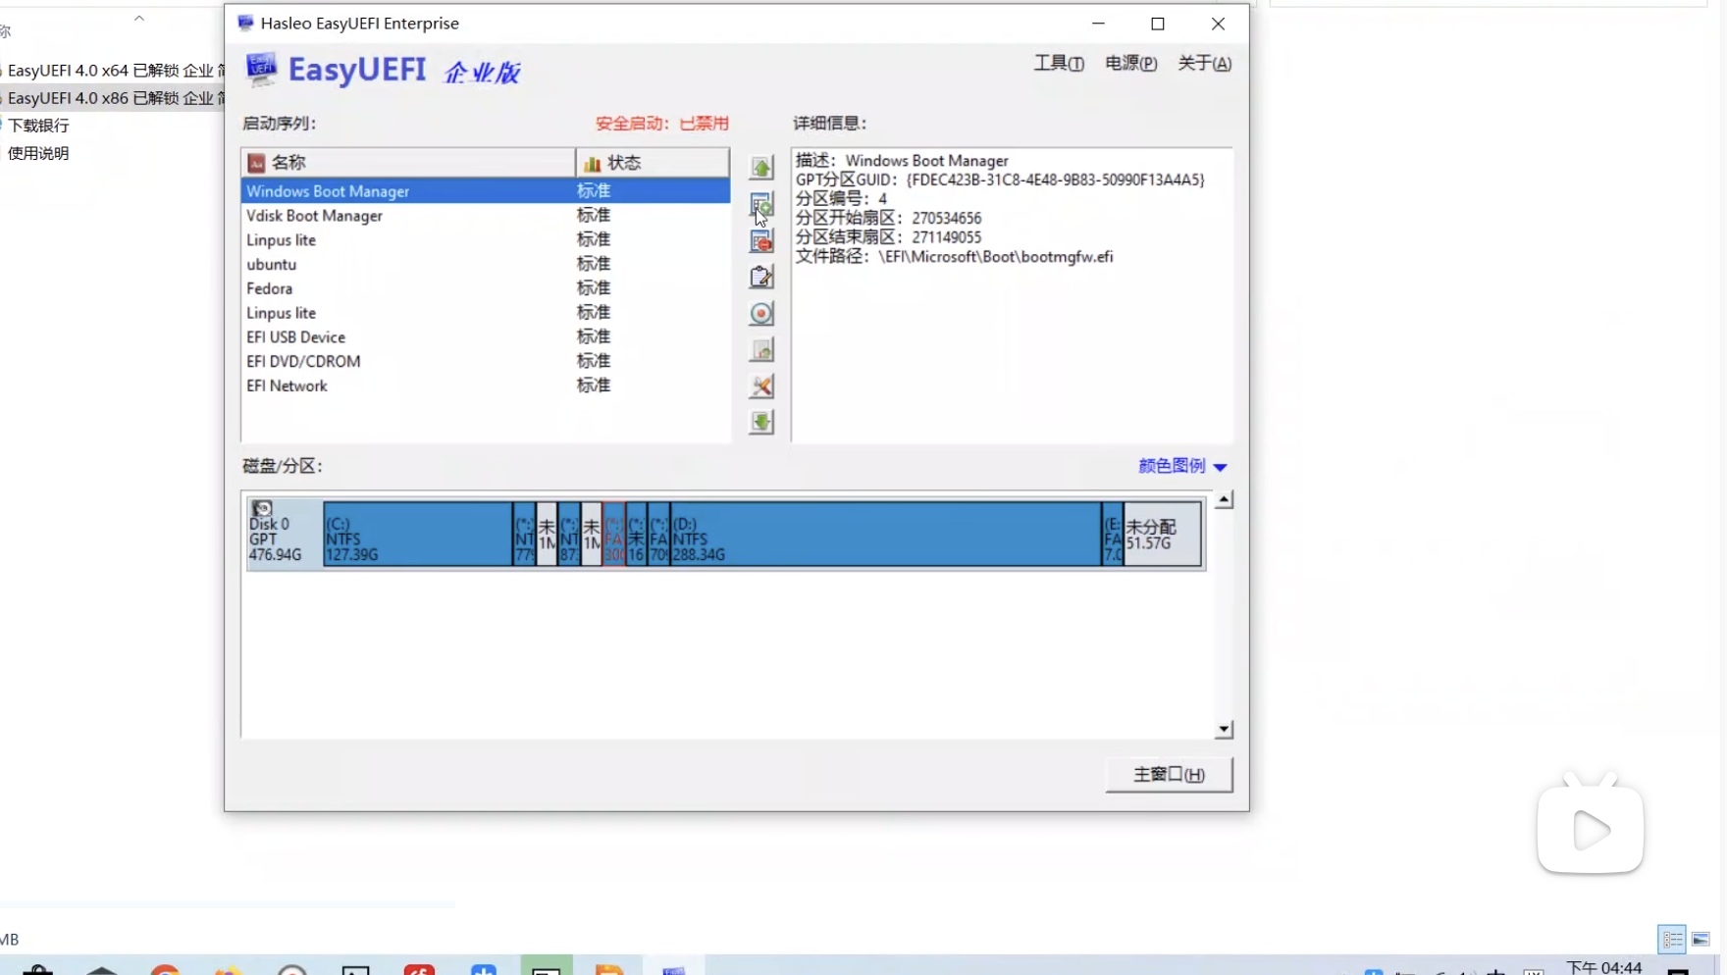Select Windows Boot Manager boot entry

point(486,191)
